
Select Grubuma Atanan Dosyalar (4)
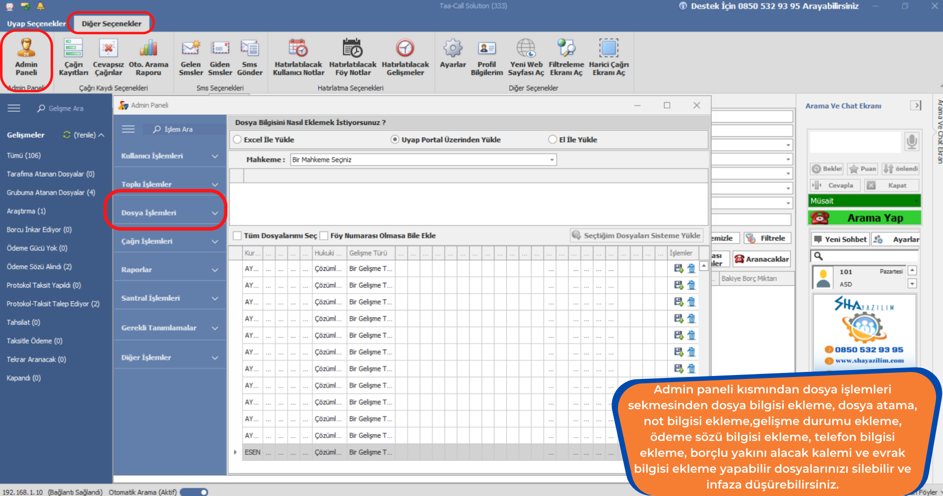click(x=51, y=192)
